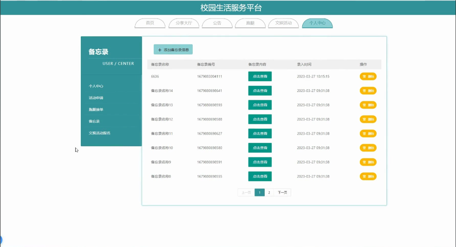Delete memo 备忘录名称10
Image resolution: width=456 pixels, height=247 pixels.
click(368, 148)
